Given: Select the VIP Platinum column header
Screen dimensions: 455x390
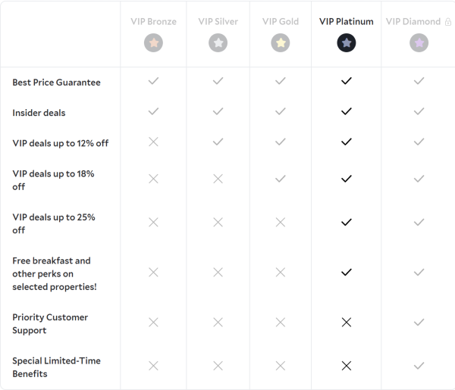Looking at the screenshot, I should [346, 22].
